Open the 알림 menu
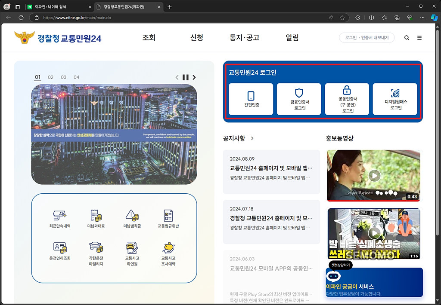Image resolution: width=441 pixels, height=305 pixels. [x=292, y=38]
